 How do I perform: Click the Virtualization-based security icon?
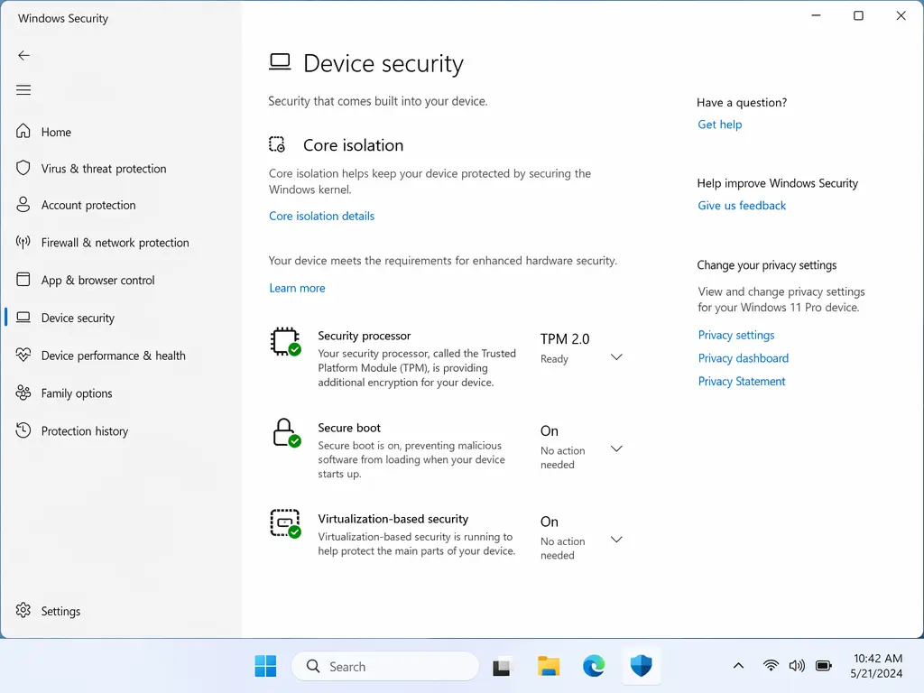[x=286, y=524]
